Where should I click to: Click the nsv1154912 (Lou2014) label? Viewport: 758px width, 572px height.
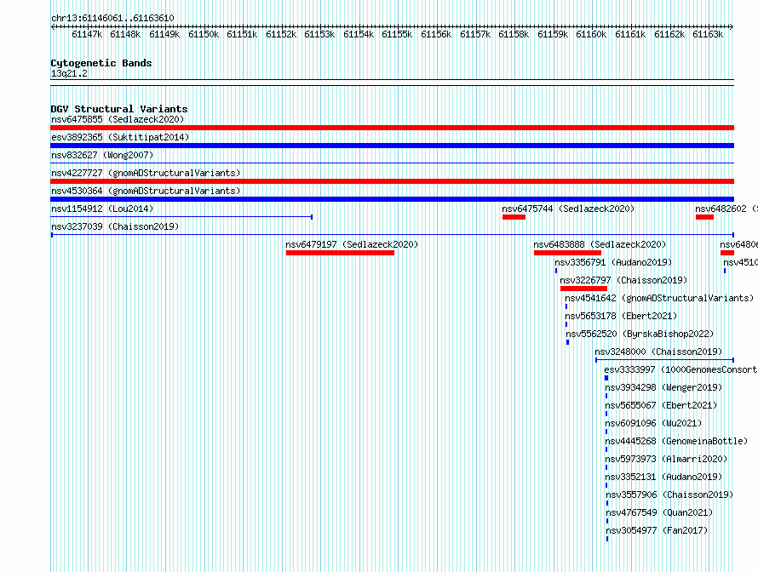pyautogui.click(x=102, y=209)
